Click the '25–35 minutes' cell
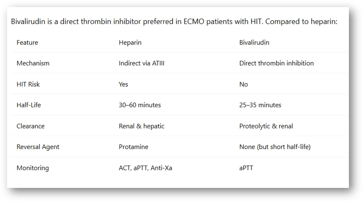 click(x=260, y=105)
